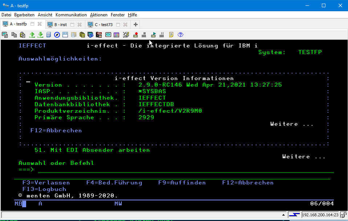Switch to the B - inst session tab
Viewport: 348px width, 221px height.
click(x=60, y=25)
